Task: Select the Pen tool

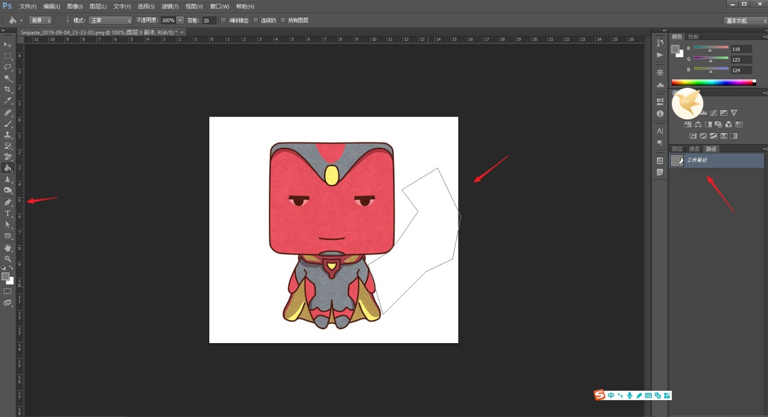Action: click(x=8, y=202)
